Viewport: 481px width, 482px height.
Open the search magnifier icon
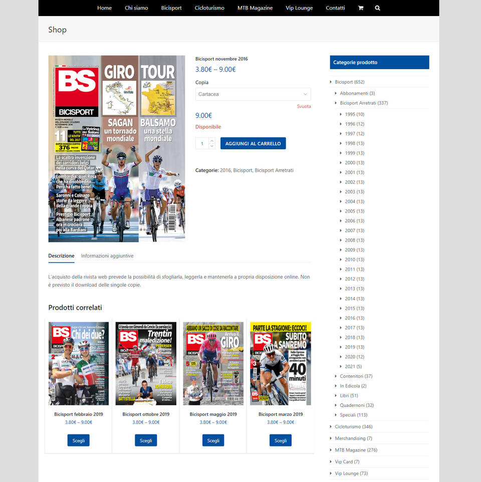coord(377,8)
